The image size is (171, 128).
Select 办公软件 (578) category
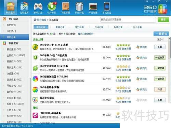tap(14, 116)
